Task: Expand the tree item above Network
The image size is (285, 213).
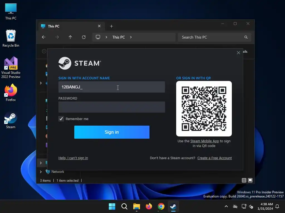Action: (41, 163)
